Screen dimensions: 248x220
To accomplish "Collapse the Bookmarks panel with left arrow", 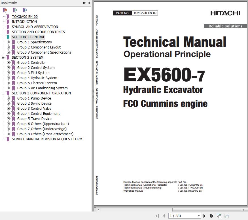I will [x=89, y=3].
